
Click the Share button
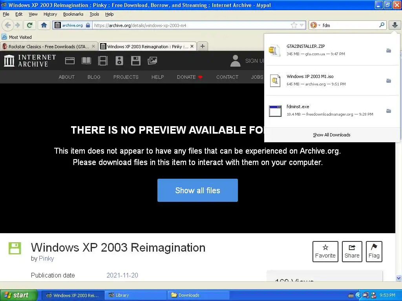tap(352, 251)
